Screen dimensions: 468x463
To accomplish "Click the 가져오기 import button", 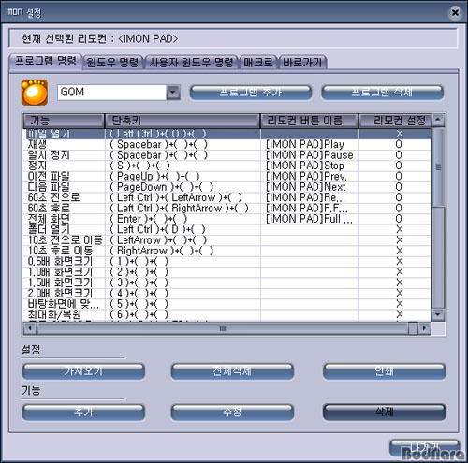I will coord(83,371).
